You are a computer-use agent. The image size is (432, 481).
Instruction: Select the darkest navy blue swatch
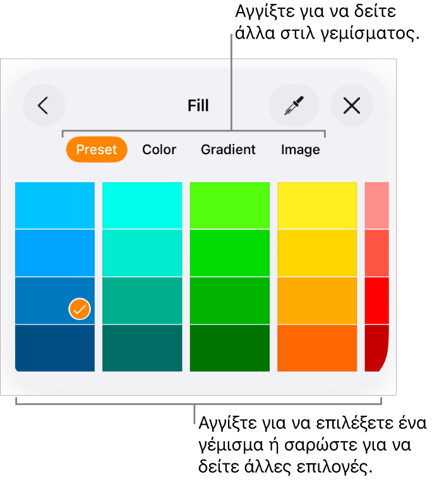(x=55, y=348)
